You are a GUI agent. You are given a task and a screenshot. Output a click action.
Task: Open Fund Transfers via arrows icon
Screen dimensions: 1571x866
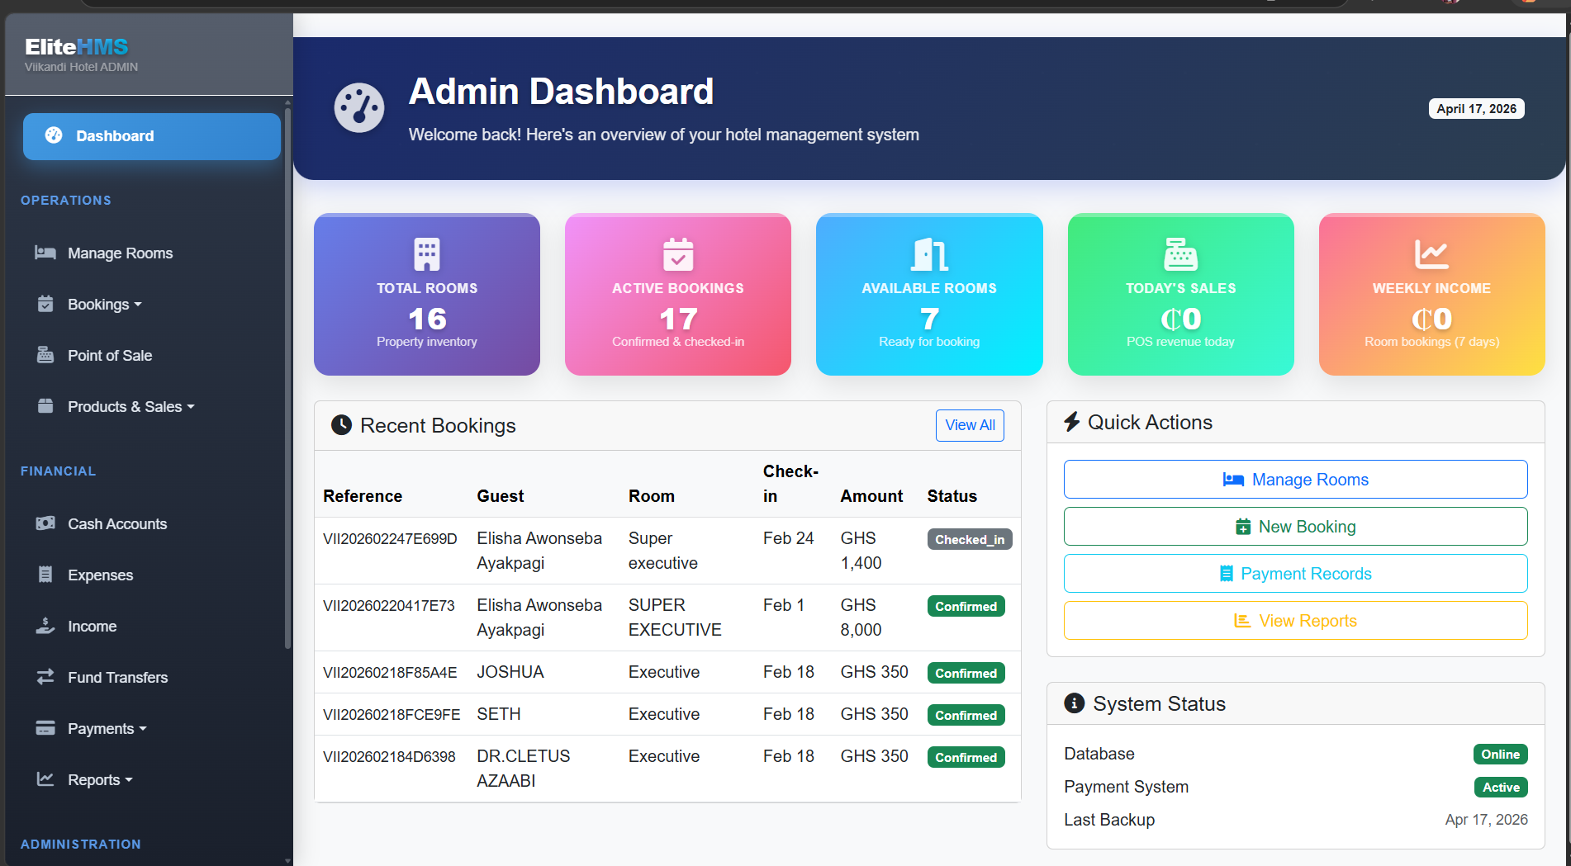click(x=45, y=677)
